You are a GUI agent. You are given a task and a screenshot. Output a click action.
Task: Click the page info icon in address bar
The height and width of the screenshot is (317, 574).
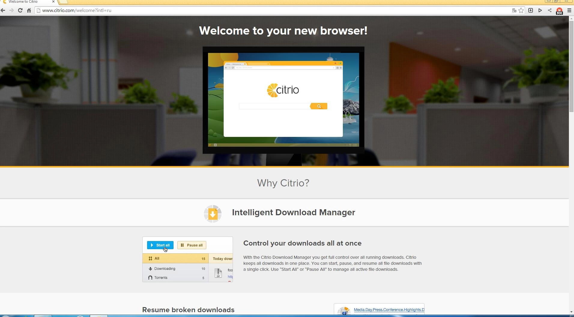tap(38, 11)
